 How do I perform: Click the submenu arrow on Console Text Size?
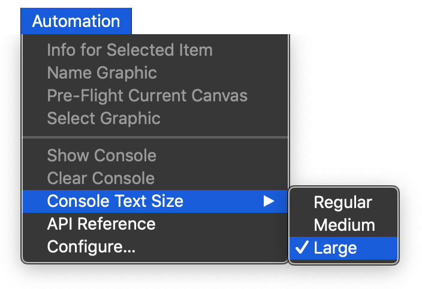pyautogui.click(x=269, y=201)
